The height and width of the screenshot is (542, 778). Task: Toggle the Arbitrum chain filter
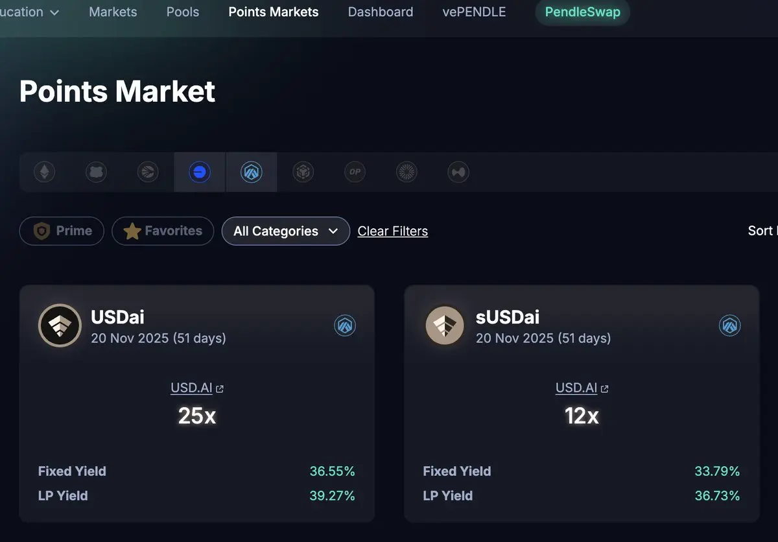[252, 172]
